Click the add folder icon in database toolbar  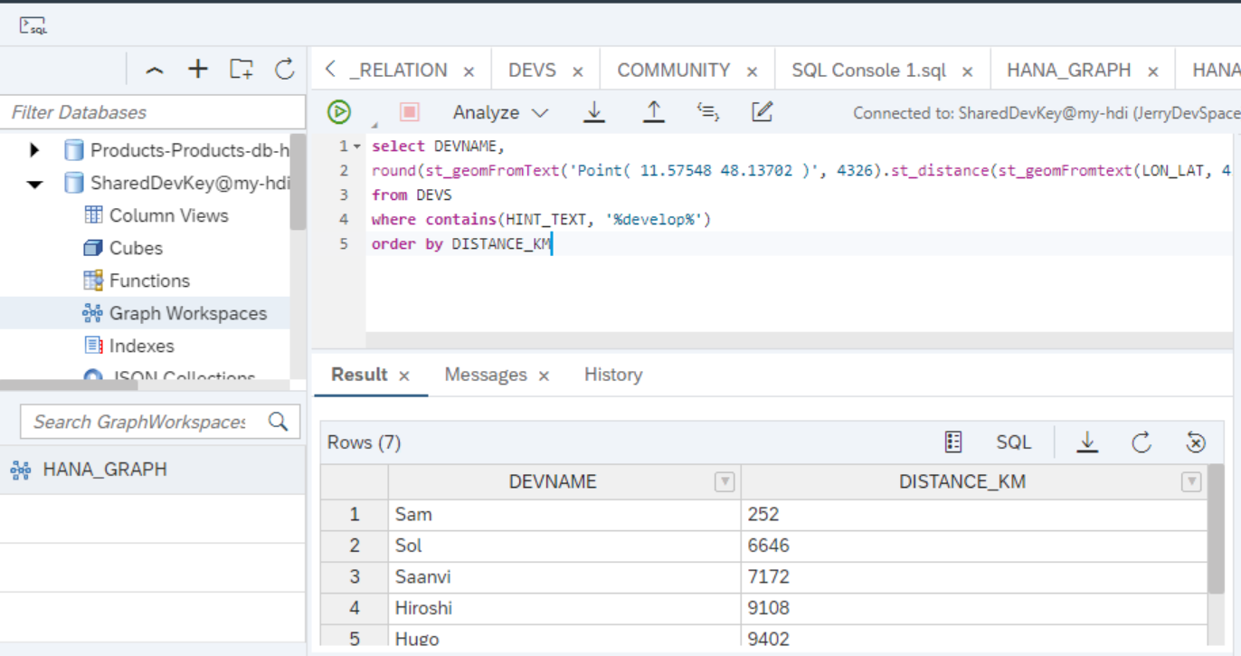click(242, 70)
